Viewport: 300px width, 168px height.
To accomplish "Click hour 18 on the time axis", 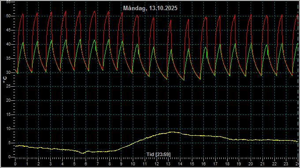I will tap(227, 164).
